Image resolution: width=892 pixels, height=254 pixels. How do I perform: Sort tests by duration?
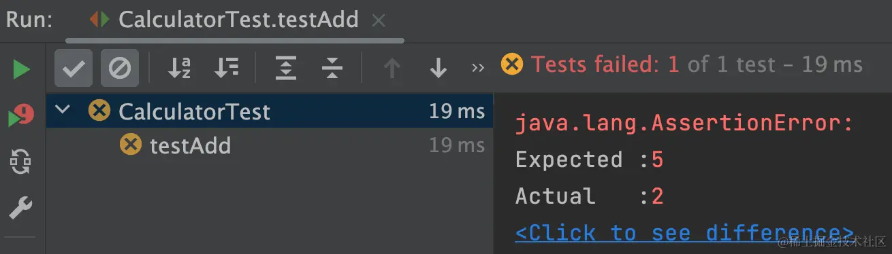[226, 68]
